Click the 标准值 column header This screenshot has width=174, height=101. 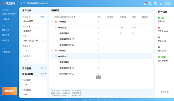(123, 17)
